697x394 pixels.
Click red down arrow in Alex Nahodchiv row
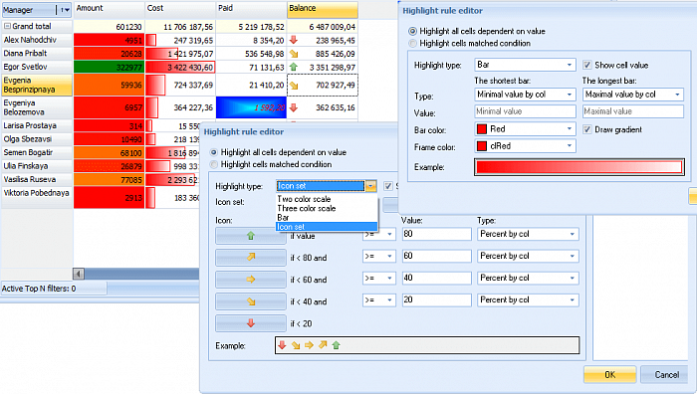point(294,40)
